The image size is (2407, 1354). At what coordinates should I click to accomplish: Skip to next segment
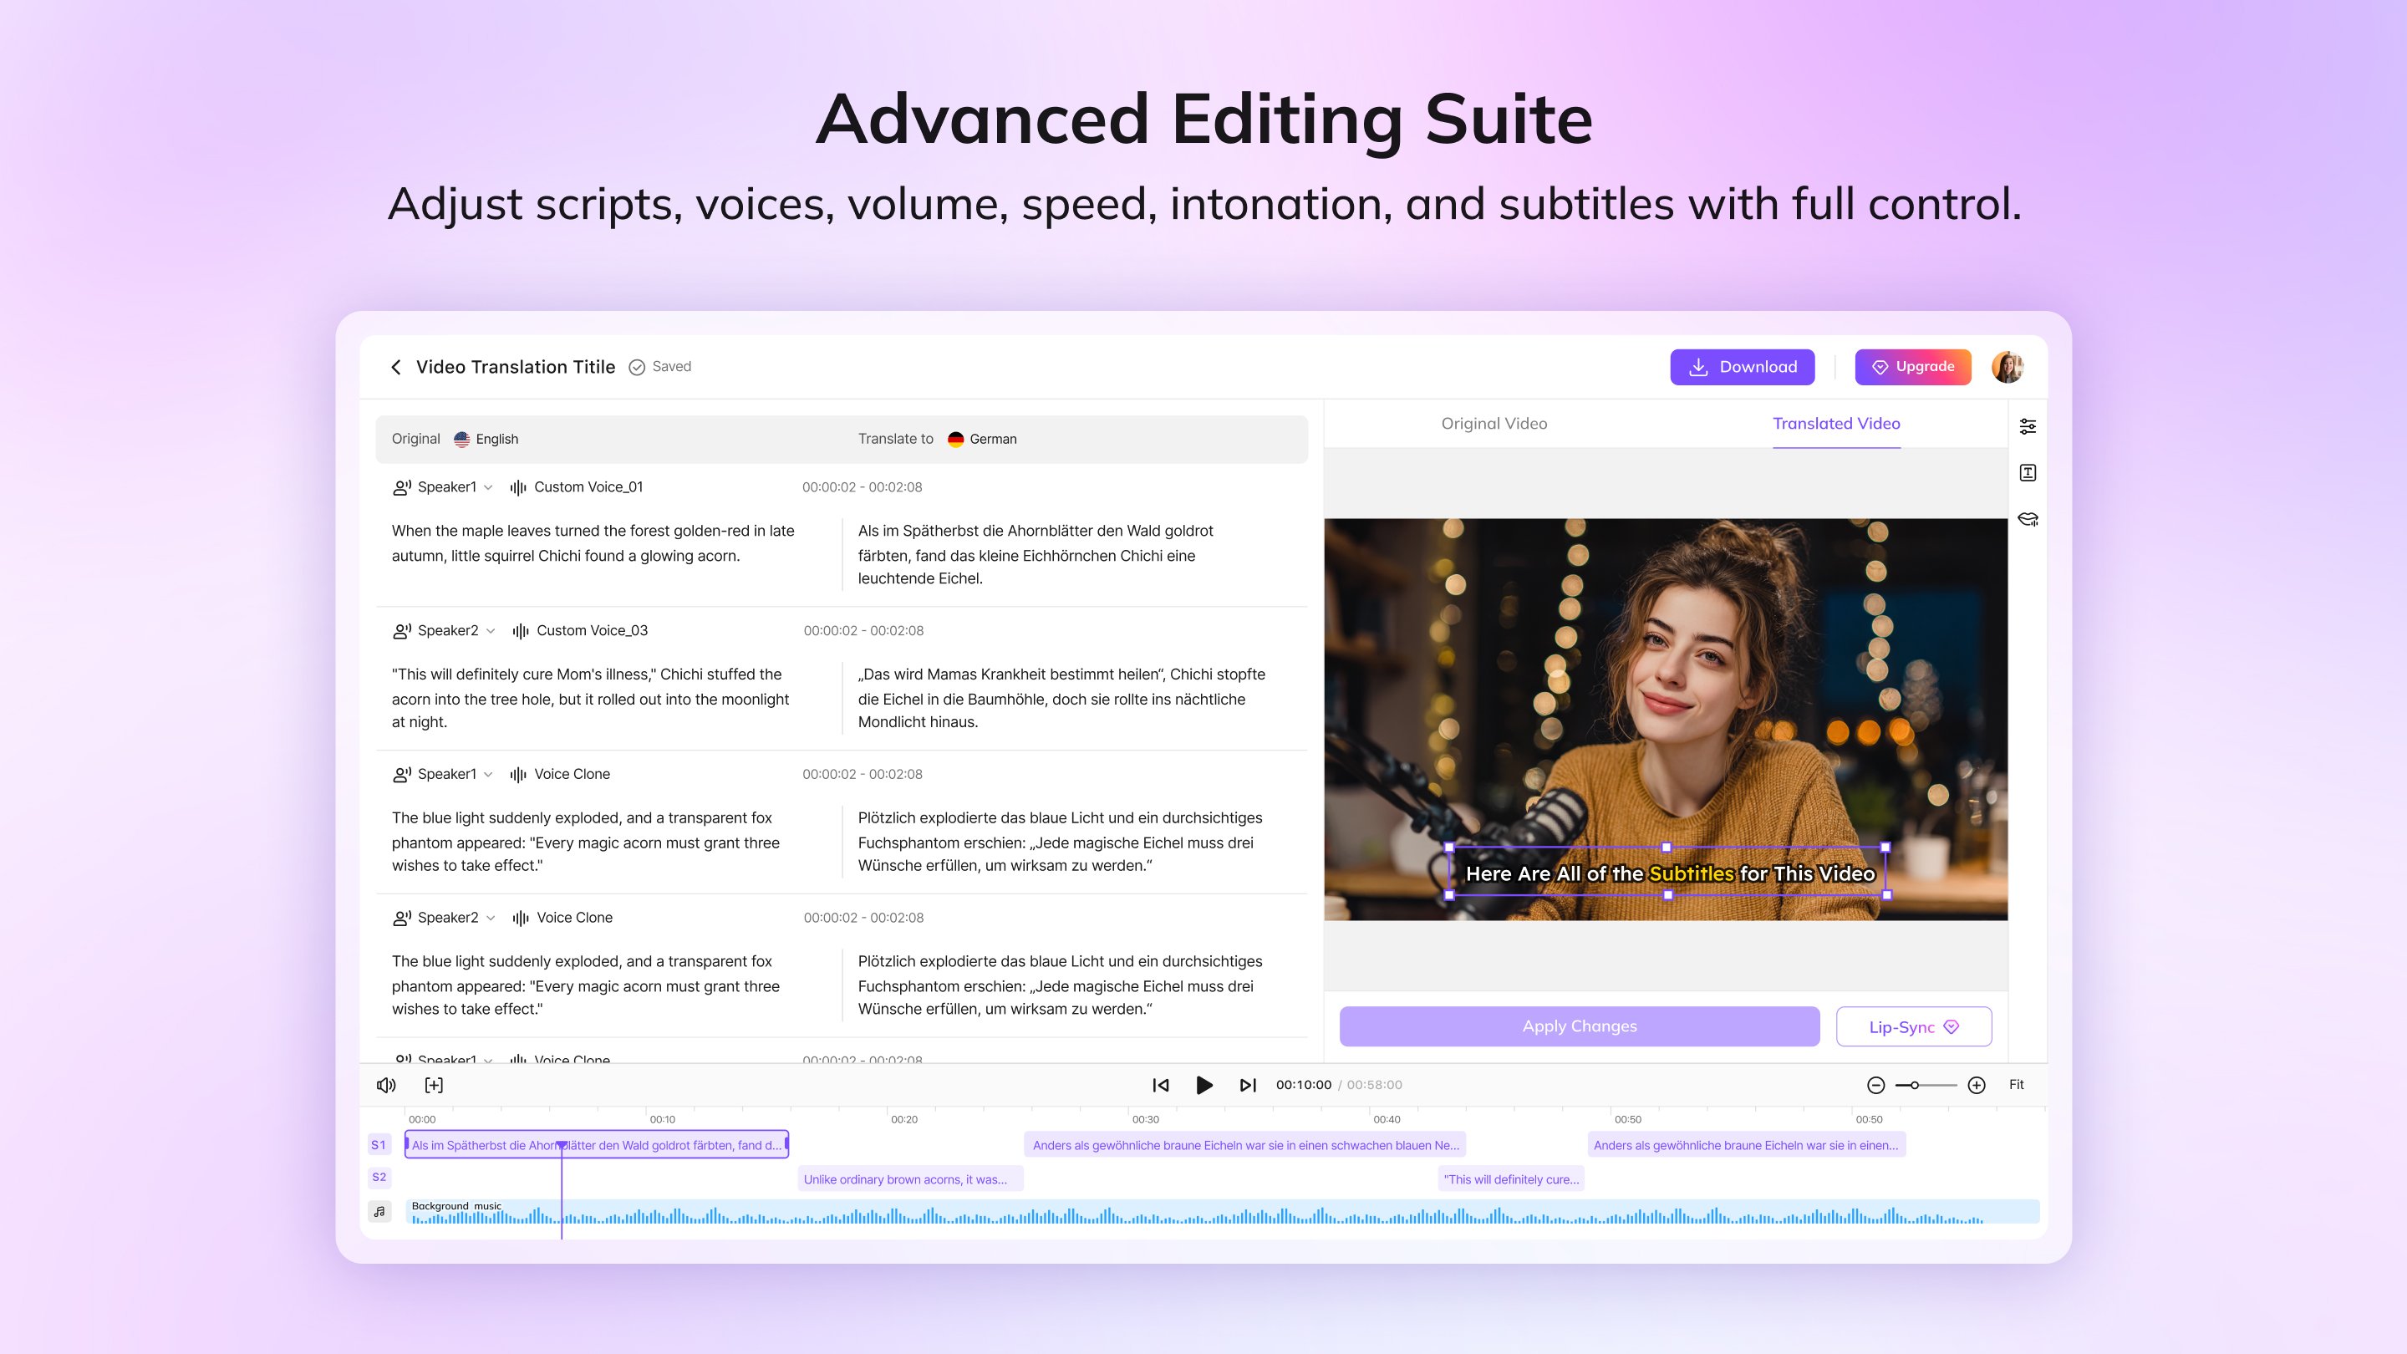(1248, 1085)
